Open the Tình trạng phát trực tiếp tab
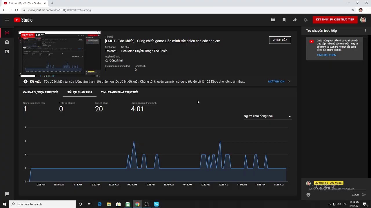This screenshot has height=208, width=371. 119,92
